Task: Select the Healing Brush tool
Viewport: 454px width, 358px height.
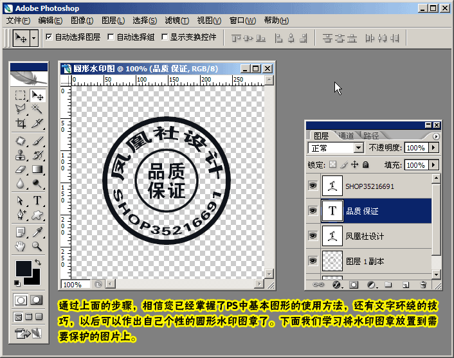Action: (x=21, y=141)
